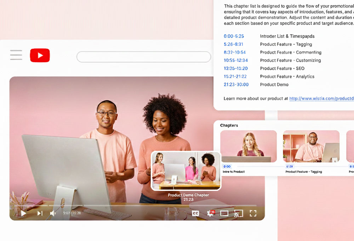Image resolution: width=354 pixels, height=241 pixels.
Task: Open HD settings gear icon
Action: pos(211,213)
